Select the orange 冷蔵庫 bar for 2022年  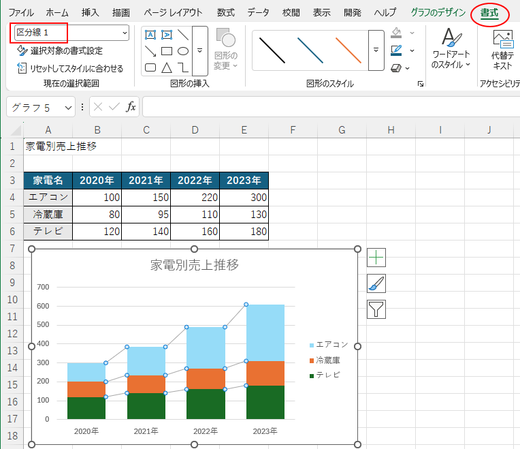[x=206, y=379]
